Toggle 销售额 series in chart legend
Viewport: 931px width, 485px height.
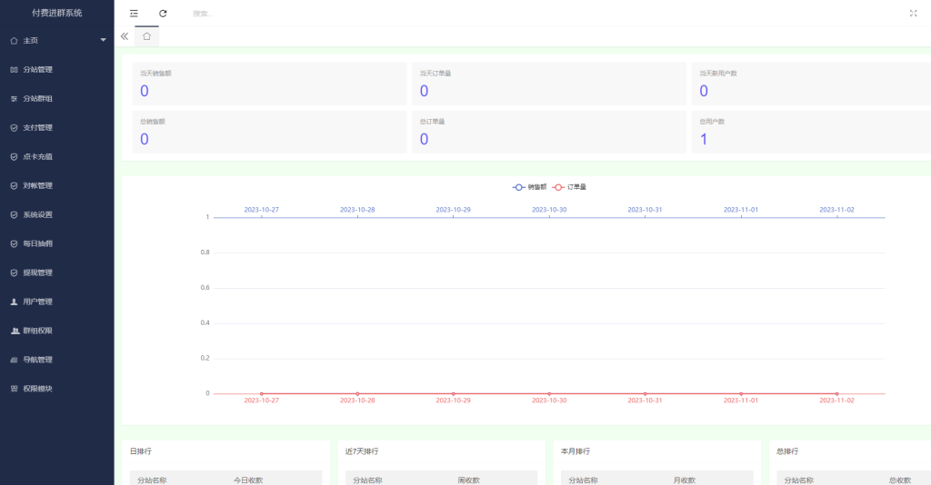[529, 187]
